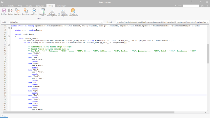This screenshot has width=210, height=118.
Task: Select the Skripte tab at the bottom
Action: tap(4, 116)
